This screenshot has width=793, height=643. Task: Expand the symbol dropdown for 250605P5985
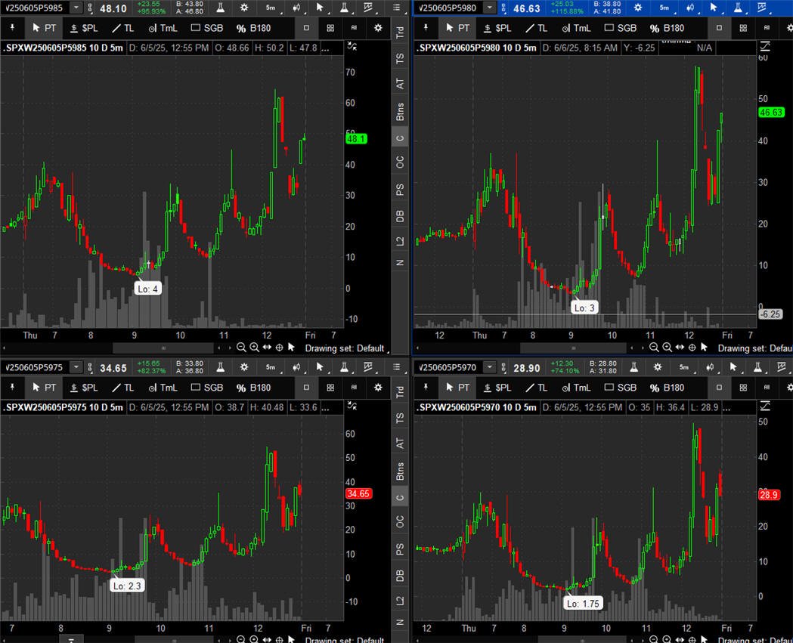pos(76,8)
